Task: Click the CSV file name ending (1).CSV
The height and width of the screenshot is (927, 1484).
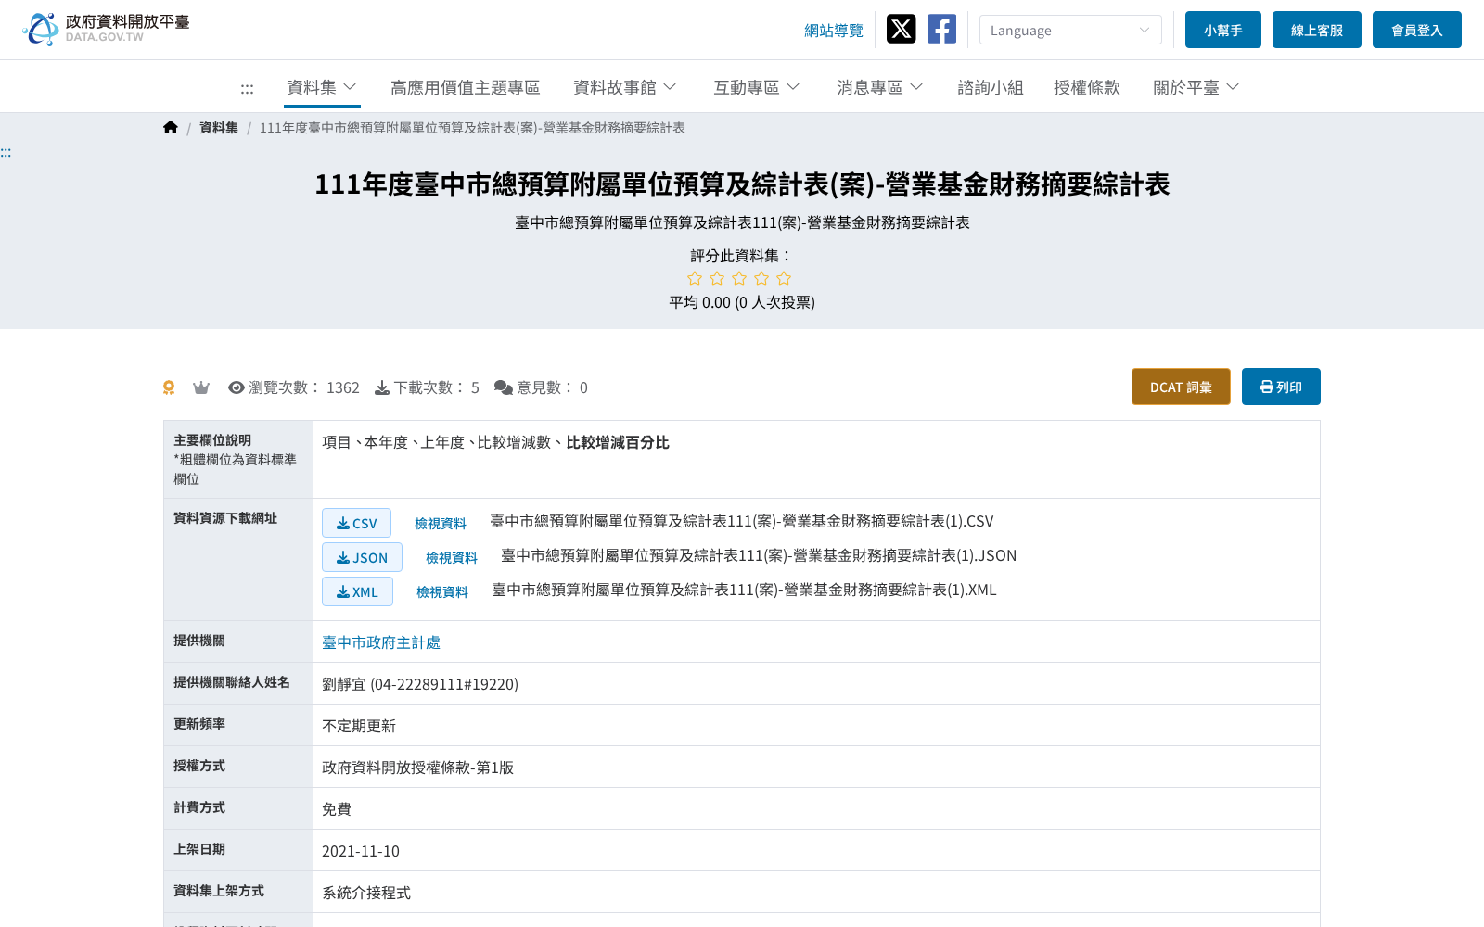Action: pos(742,521)
